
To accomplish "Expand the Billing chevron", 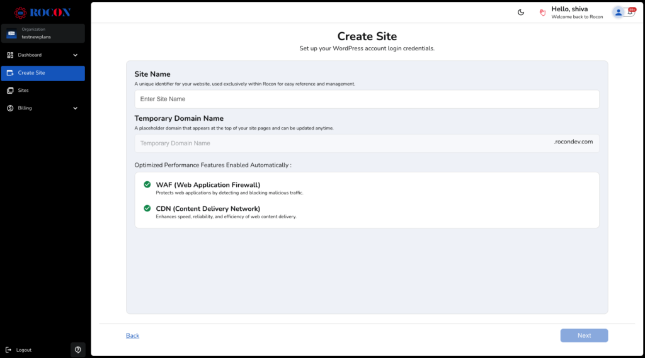I will click(76, 108).
